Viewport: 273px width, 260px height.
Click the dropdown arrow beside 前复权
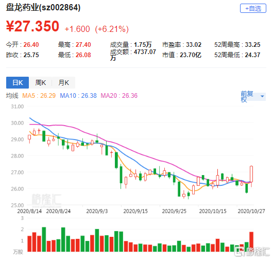(x=262, y=96)
